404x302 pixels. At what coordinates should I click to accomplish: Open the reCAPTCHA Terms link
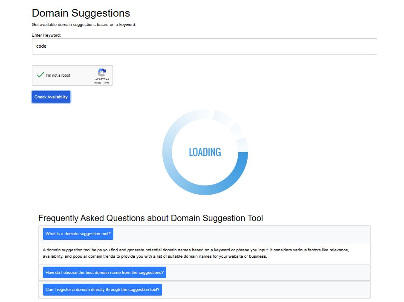pyautogui.click(x=107, y=83)
